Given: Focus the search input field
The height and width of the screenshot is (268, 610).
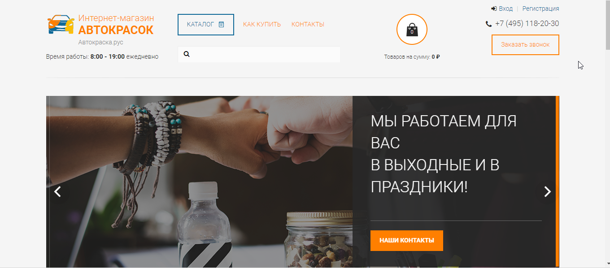Looking at the screenshot, I should 259,54.
